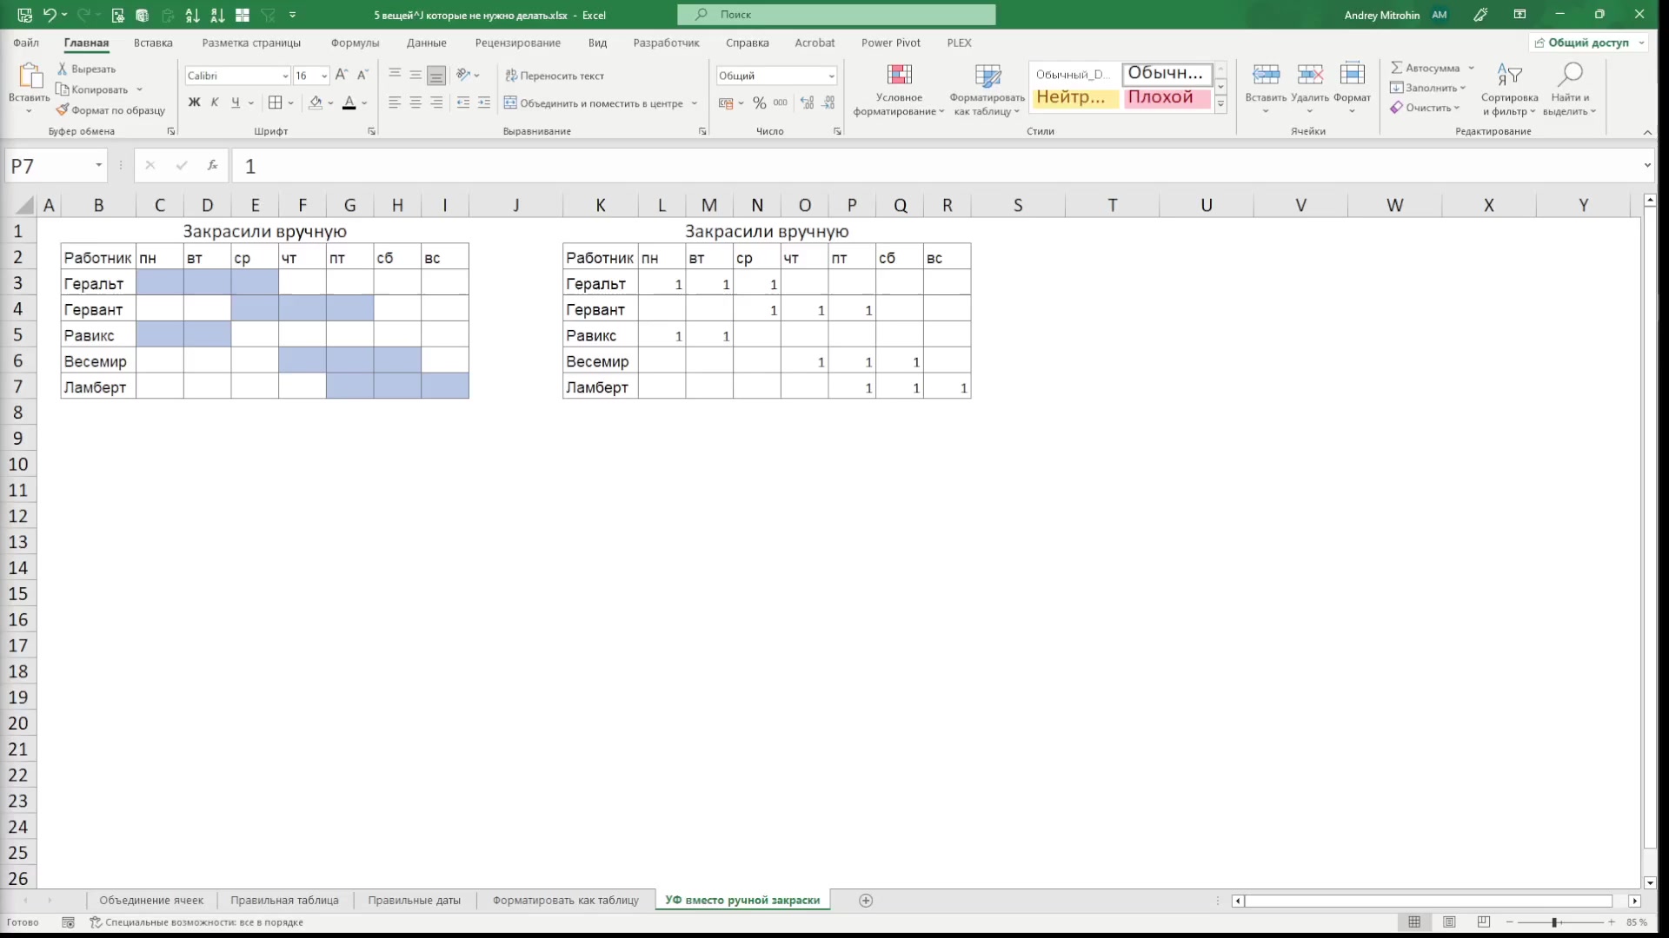
Task: Click Merge and Center (Объединить и поместить в центре)
Action: pos(594,103)
